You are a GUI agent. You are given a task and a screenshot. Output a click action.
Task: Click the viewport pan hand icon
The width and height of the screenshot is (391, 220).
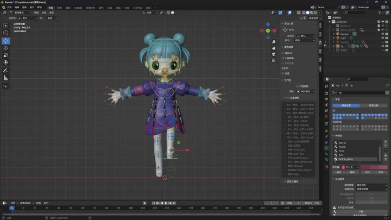(x=274, y=48)
